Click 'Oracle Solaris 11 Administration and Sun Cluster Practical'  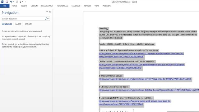click(127, 62)
